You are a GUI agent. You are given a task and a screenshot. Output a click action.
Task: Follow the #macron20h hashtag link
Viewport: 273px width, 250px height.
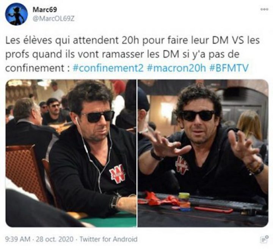point(176,68)
